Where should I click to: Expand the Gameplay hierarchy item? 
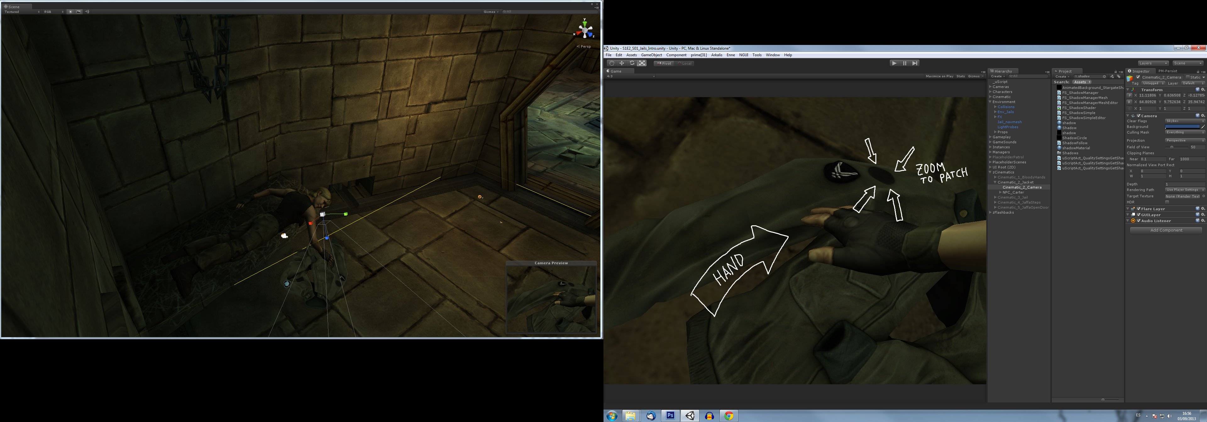click(x=990, y=137)
